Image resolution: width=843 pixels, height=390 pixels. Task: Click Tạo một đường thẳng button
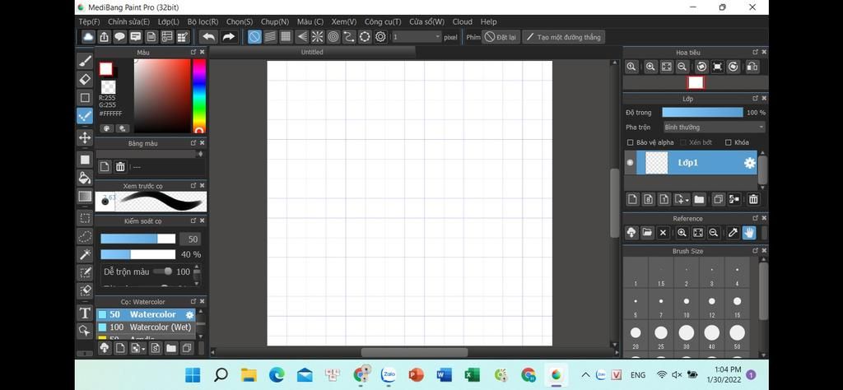(x=563, y=37)
